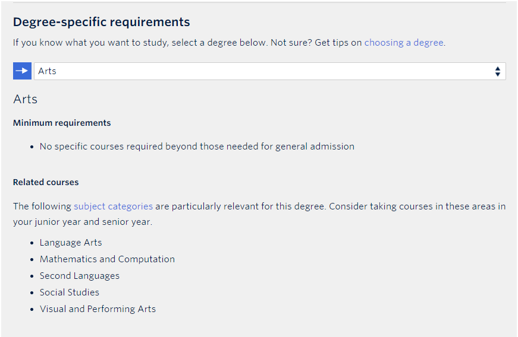Screen dimensions: 518x337
Task: Click the 'Related courses' subheading
Action: point(46,182)
